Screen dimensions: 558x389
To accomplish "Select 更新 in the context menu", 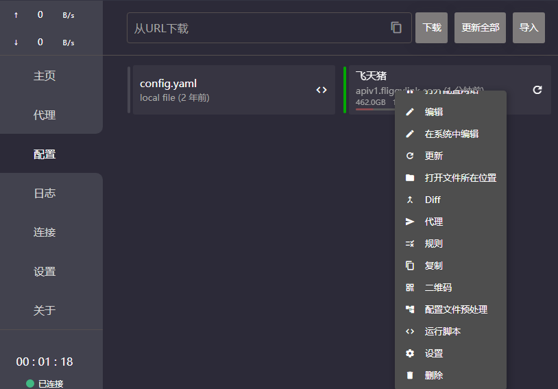I will point(450,156).
